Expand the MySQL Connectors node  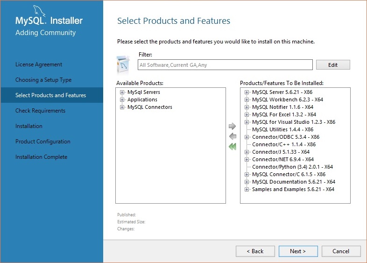coord(122,107)
